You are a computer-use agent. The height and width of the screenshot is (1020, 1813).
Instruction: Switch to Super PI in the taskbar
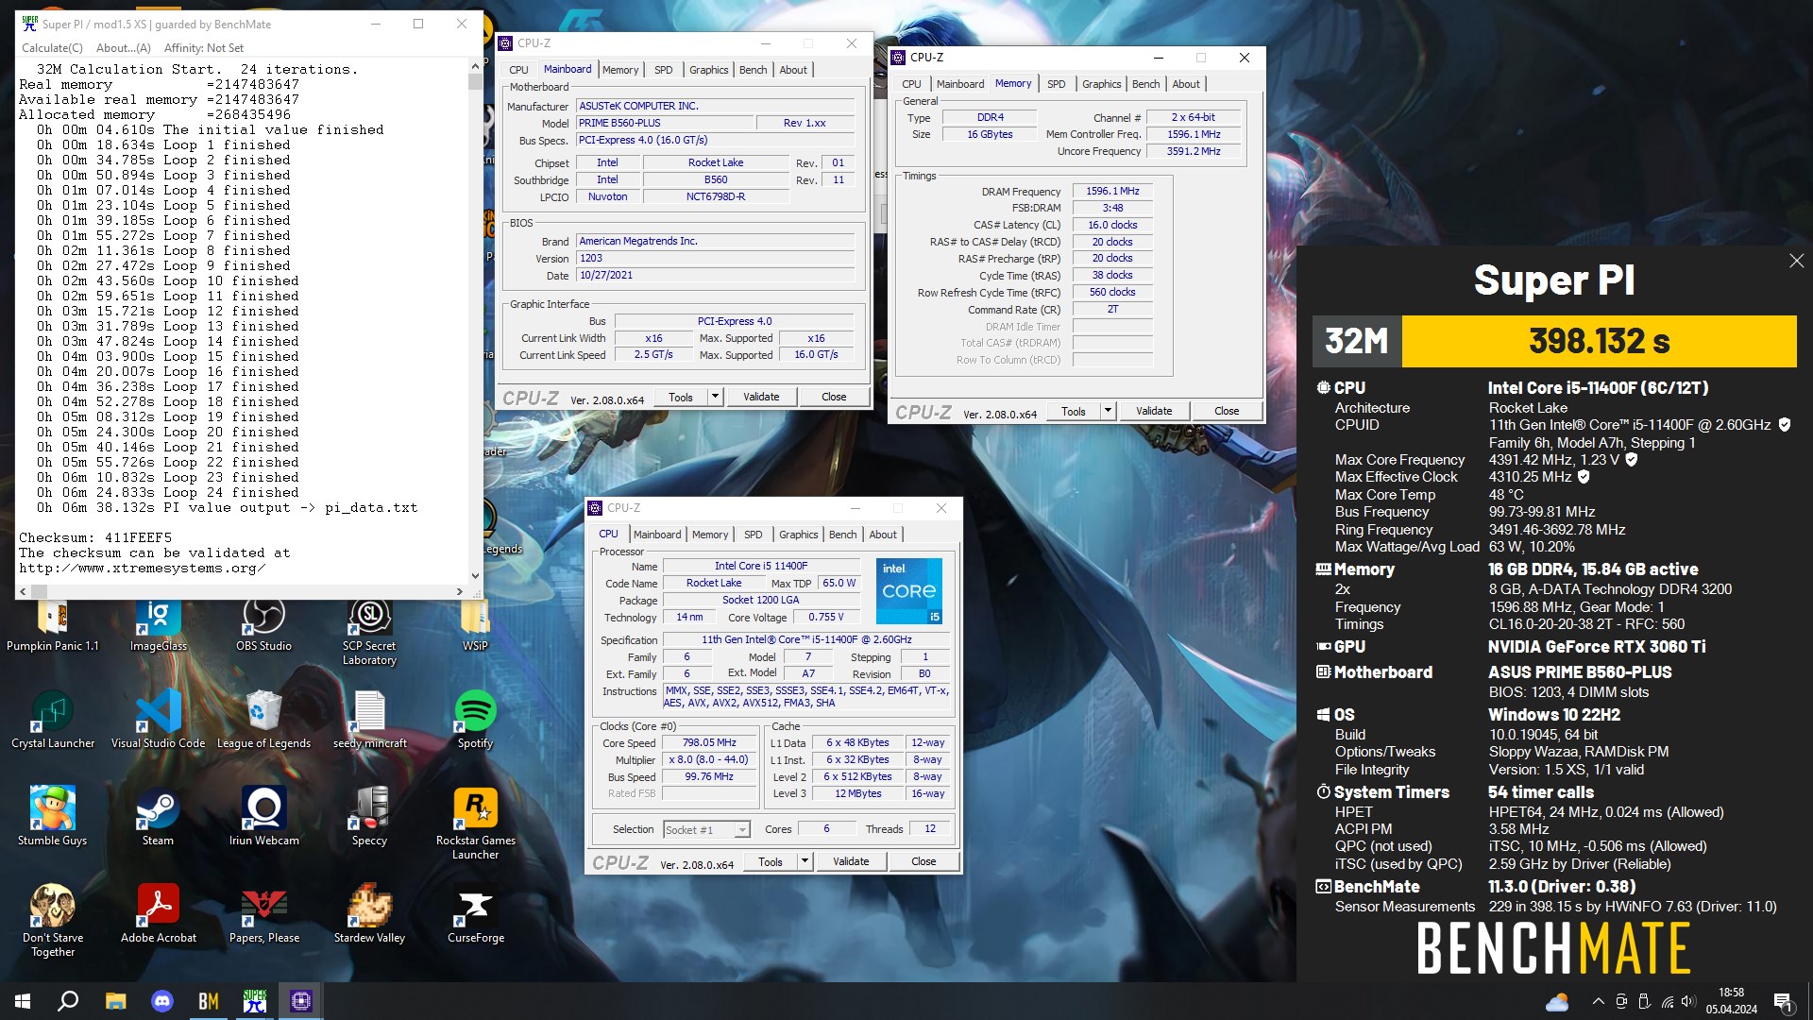point(255,1001)
